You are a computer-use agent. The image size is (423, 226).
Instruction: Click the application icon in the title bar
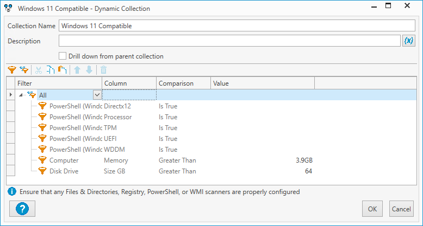pyautogui.click(x=9, y=8)
